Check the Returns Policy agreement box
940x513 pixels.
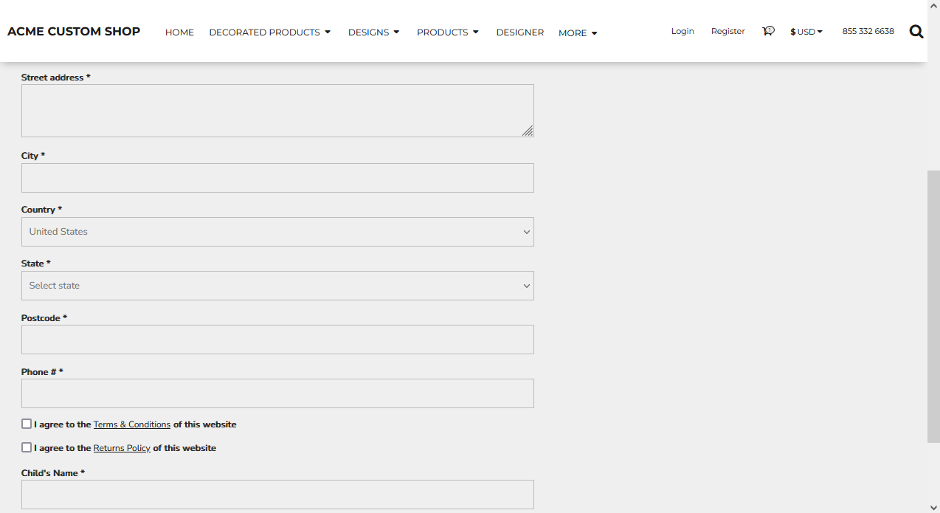[x=27, y=448]
